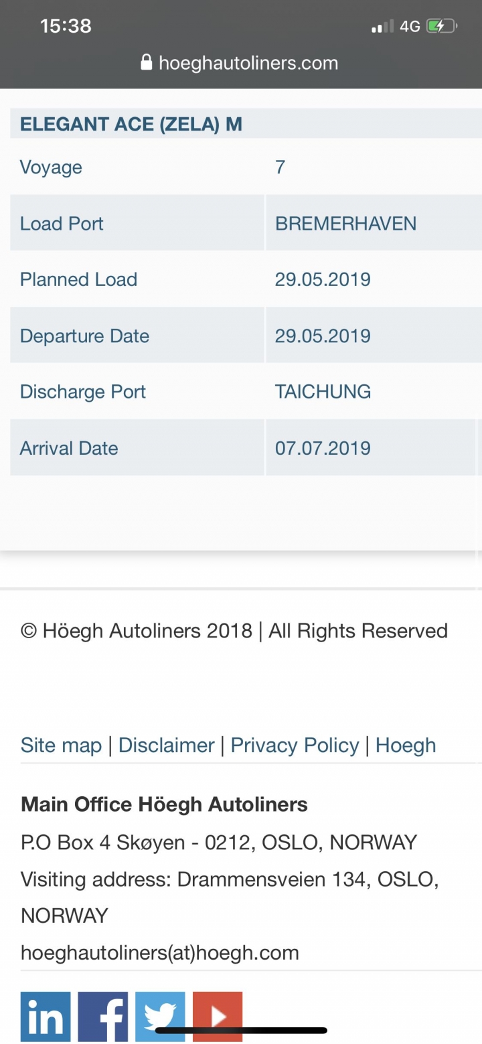Open the YouTube social icon

coord(218,1017)
